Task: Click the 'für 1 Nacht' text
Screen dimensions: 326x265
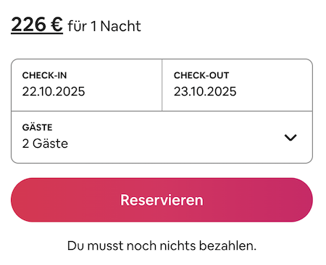Action: [x=104, y=26]
